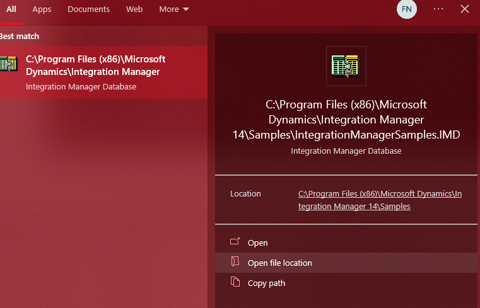Viewport: 480px width, 308px height.
Task: Click Open to launch the file
Action: point(346,242)
